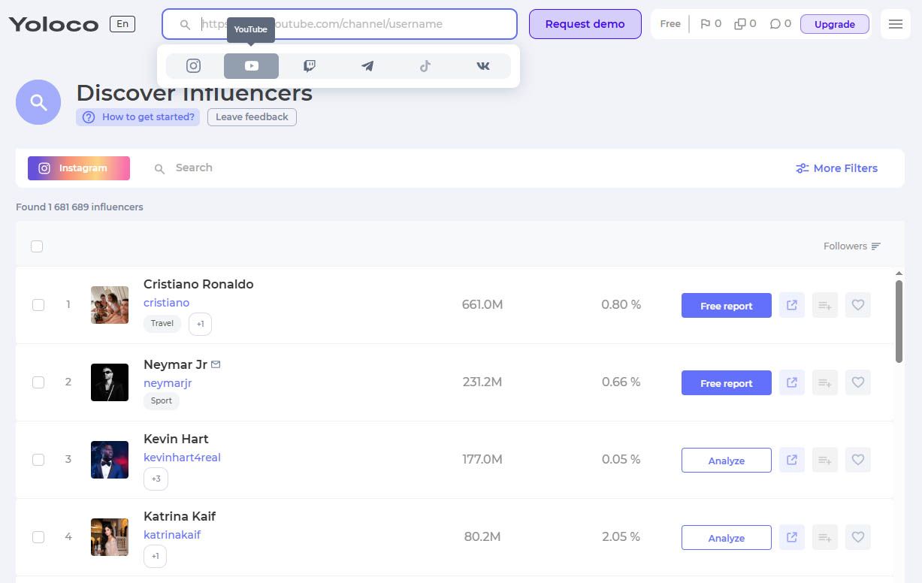Viewport: 922px width, 583px height.
Task: Click the comment counter icon in header
Action: point(775,24)
